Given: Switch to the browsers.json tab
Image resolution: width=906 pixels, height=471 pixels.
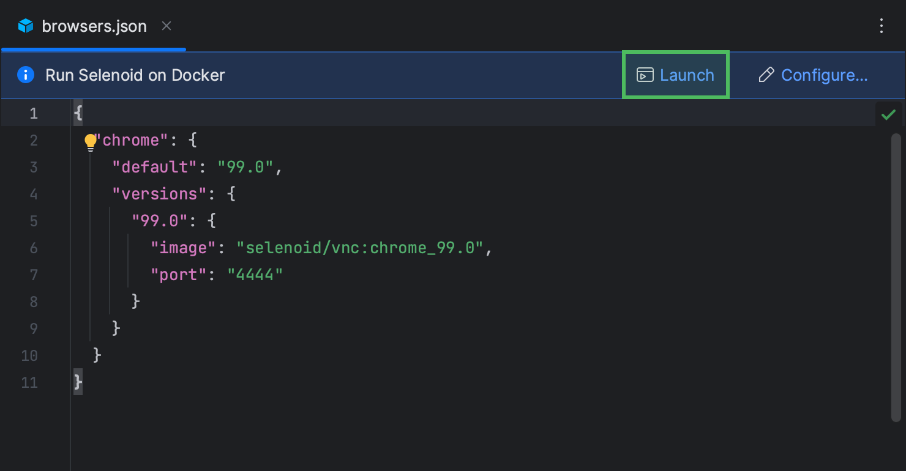Looking at the screenshot, I should pos(94,26).
